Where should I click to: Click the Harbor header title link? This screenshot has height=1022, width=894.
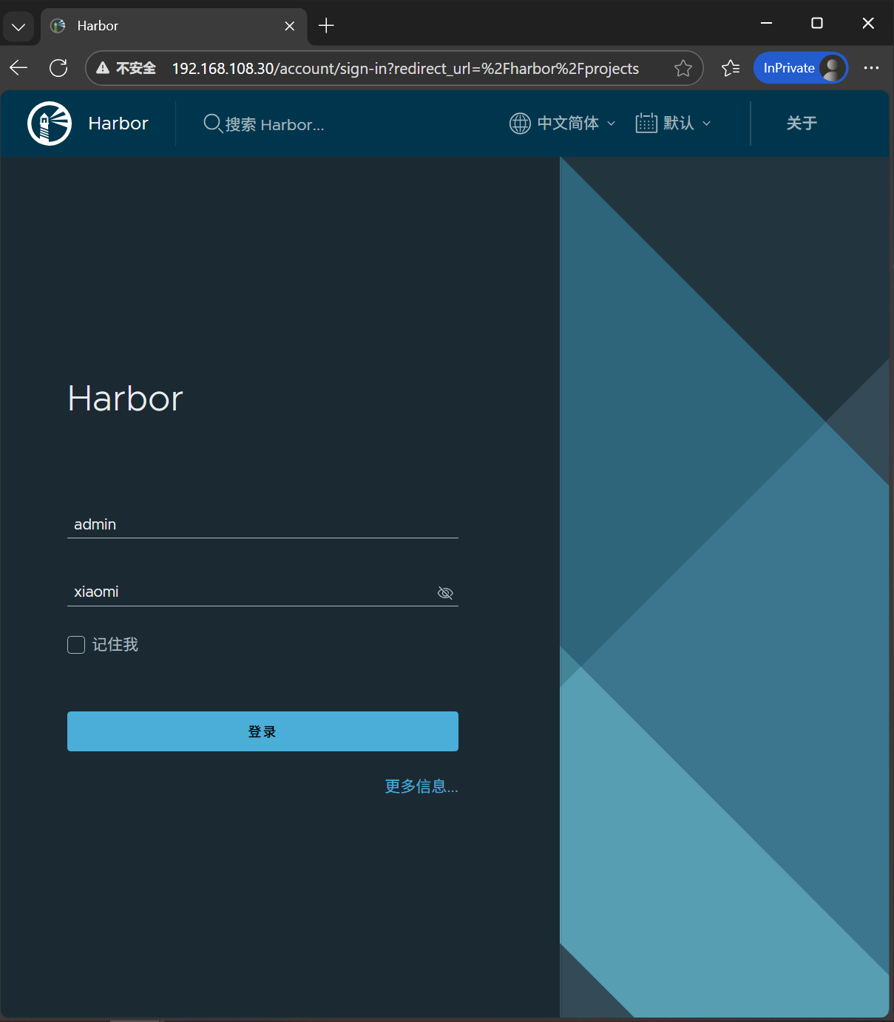tap(118, 123)
